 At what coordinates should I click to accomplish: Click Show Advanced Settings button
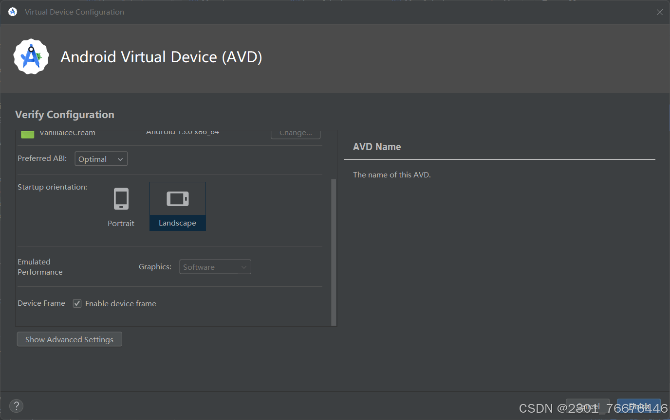click(70, 339)
